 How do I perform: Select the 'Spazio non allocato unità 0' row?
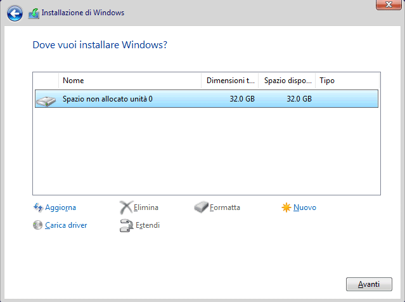tap(207, 99)
